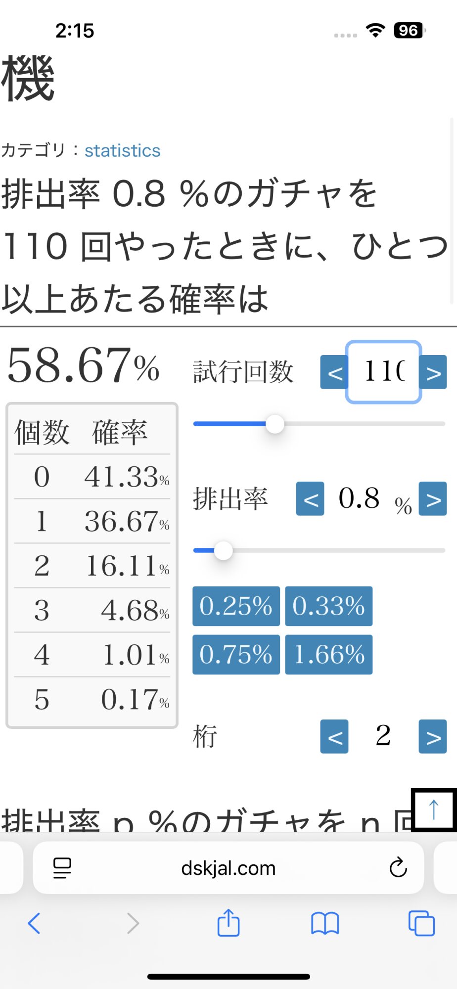Decrease 排出率 with left arrow
The height and width of the screenshot is (989, 457).
pyautogui.click(x=310, y=499)
